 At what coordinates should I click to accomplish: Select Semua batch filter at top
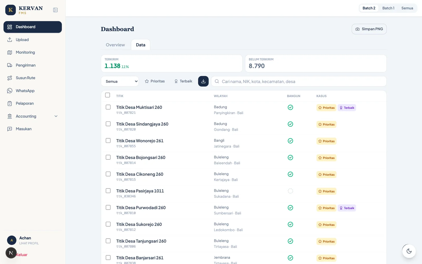[x=407, y=8]
